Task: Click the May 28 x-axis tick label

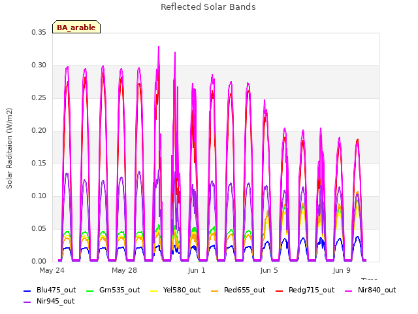Action: coord(124,270)
